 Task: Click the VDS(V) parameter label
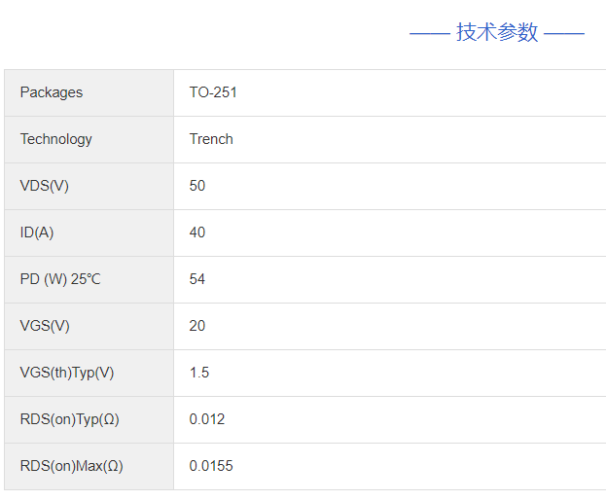point(45,186)
